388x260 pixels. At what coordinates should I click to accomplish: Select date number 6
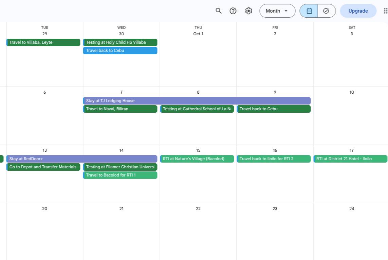[x=44, y=92]
